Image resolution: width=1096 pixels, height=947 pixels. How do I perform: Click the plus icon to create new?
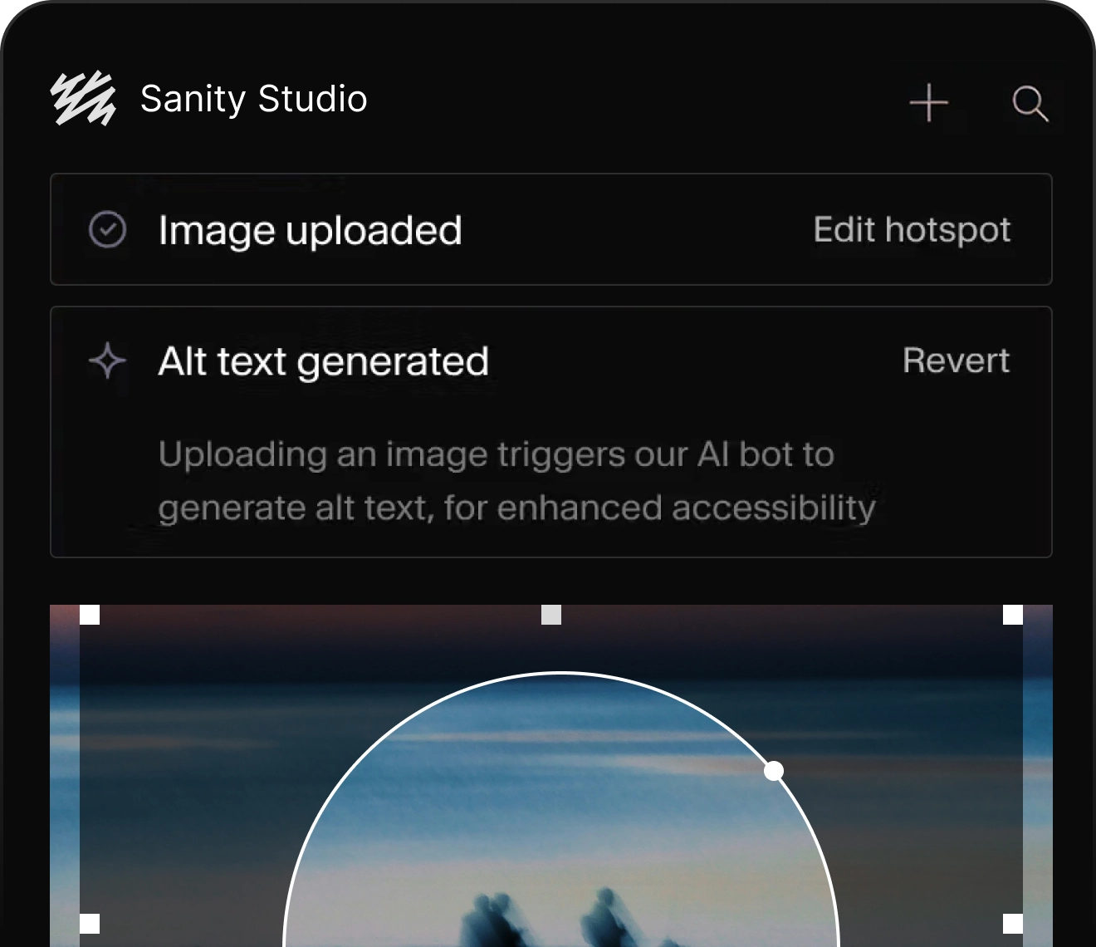tap(928, 104)
